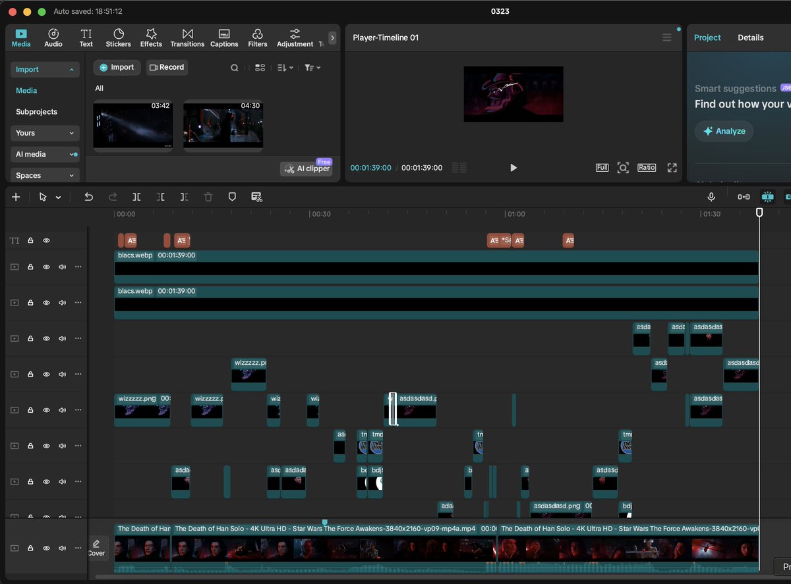Switch to the Details tab
Screen dimensions: 791x584
point(750,38)
